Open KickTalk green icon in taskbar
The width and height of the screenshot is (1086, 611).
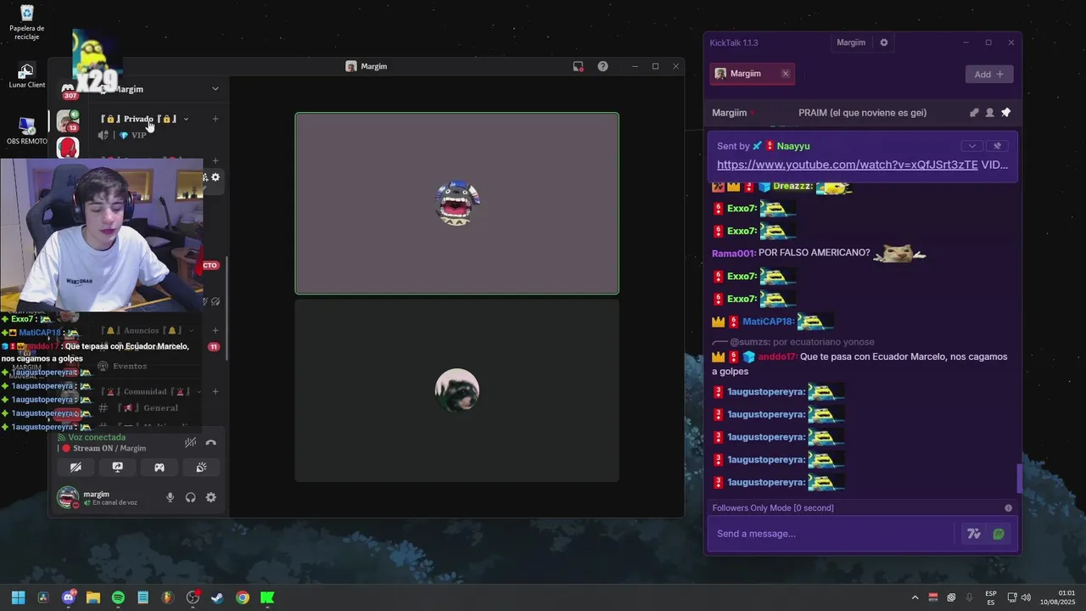267,597
